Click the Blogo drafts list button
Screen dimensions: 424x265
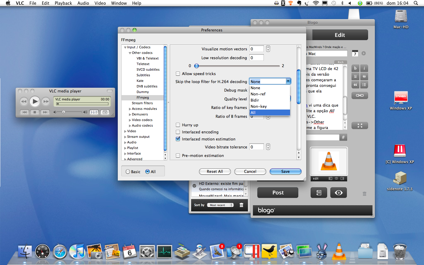(319, 193)
